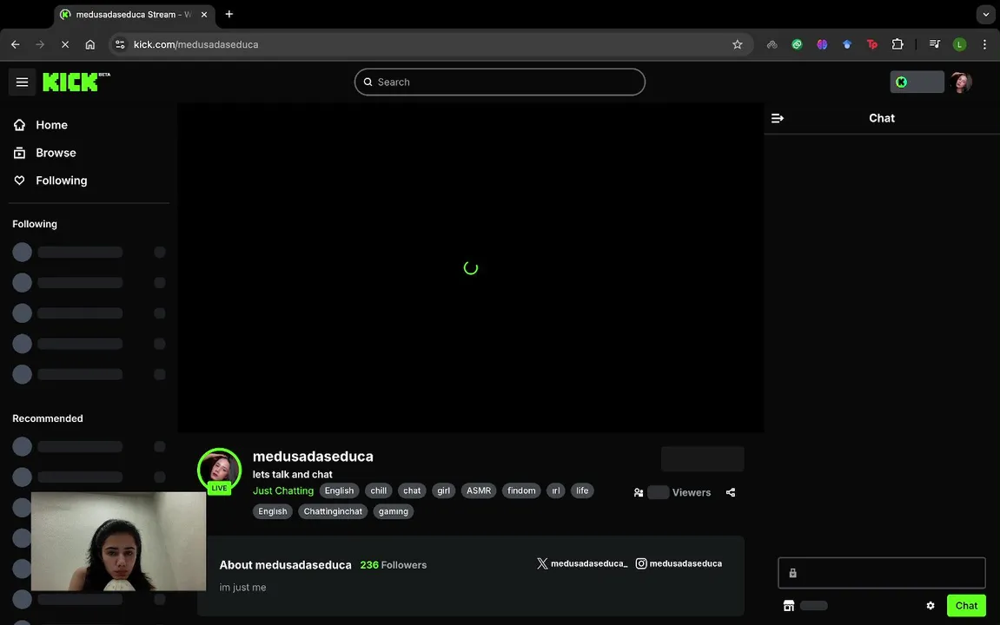The width and height of the screenshot is (1000, 625).
Task: Open the browser home page
Action: pos(90,44)
